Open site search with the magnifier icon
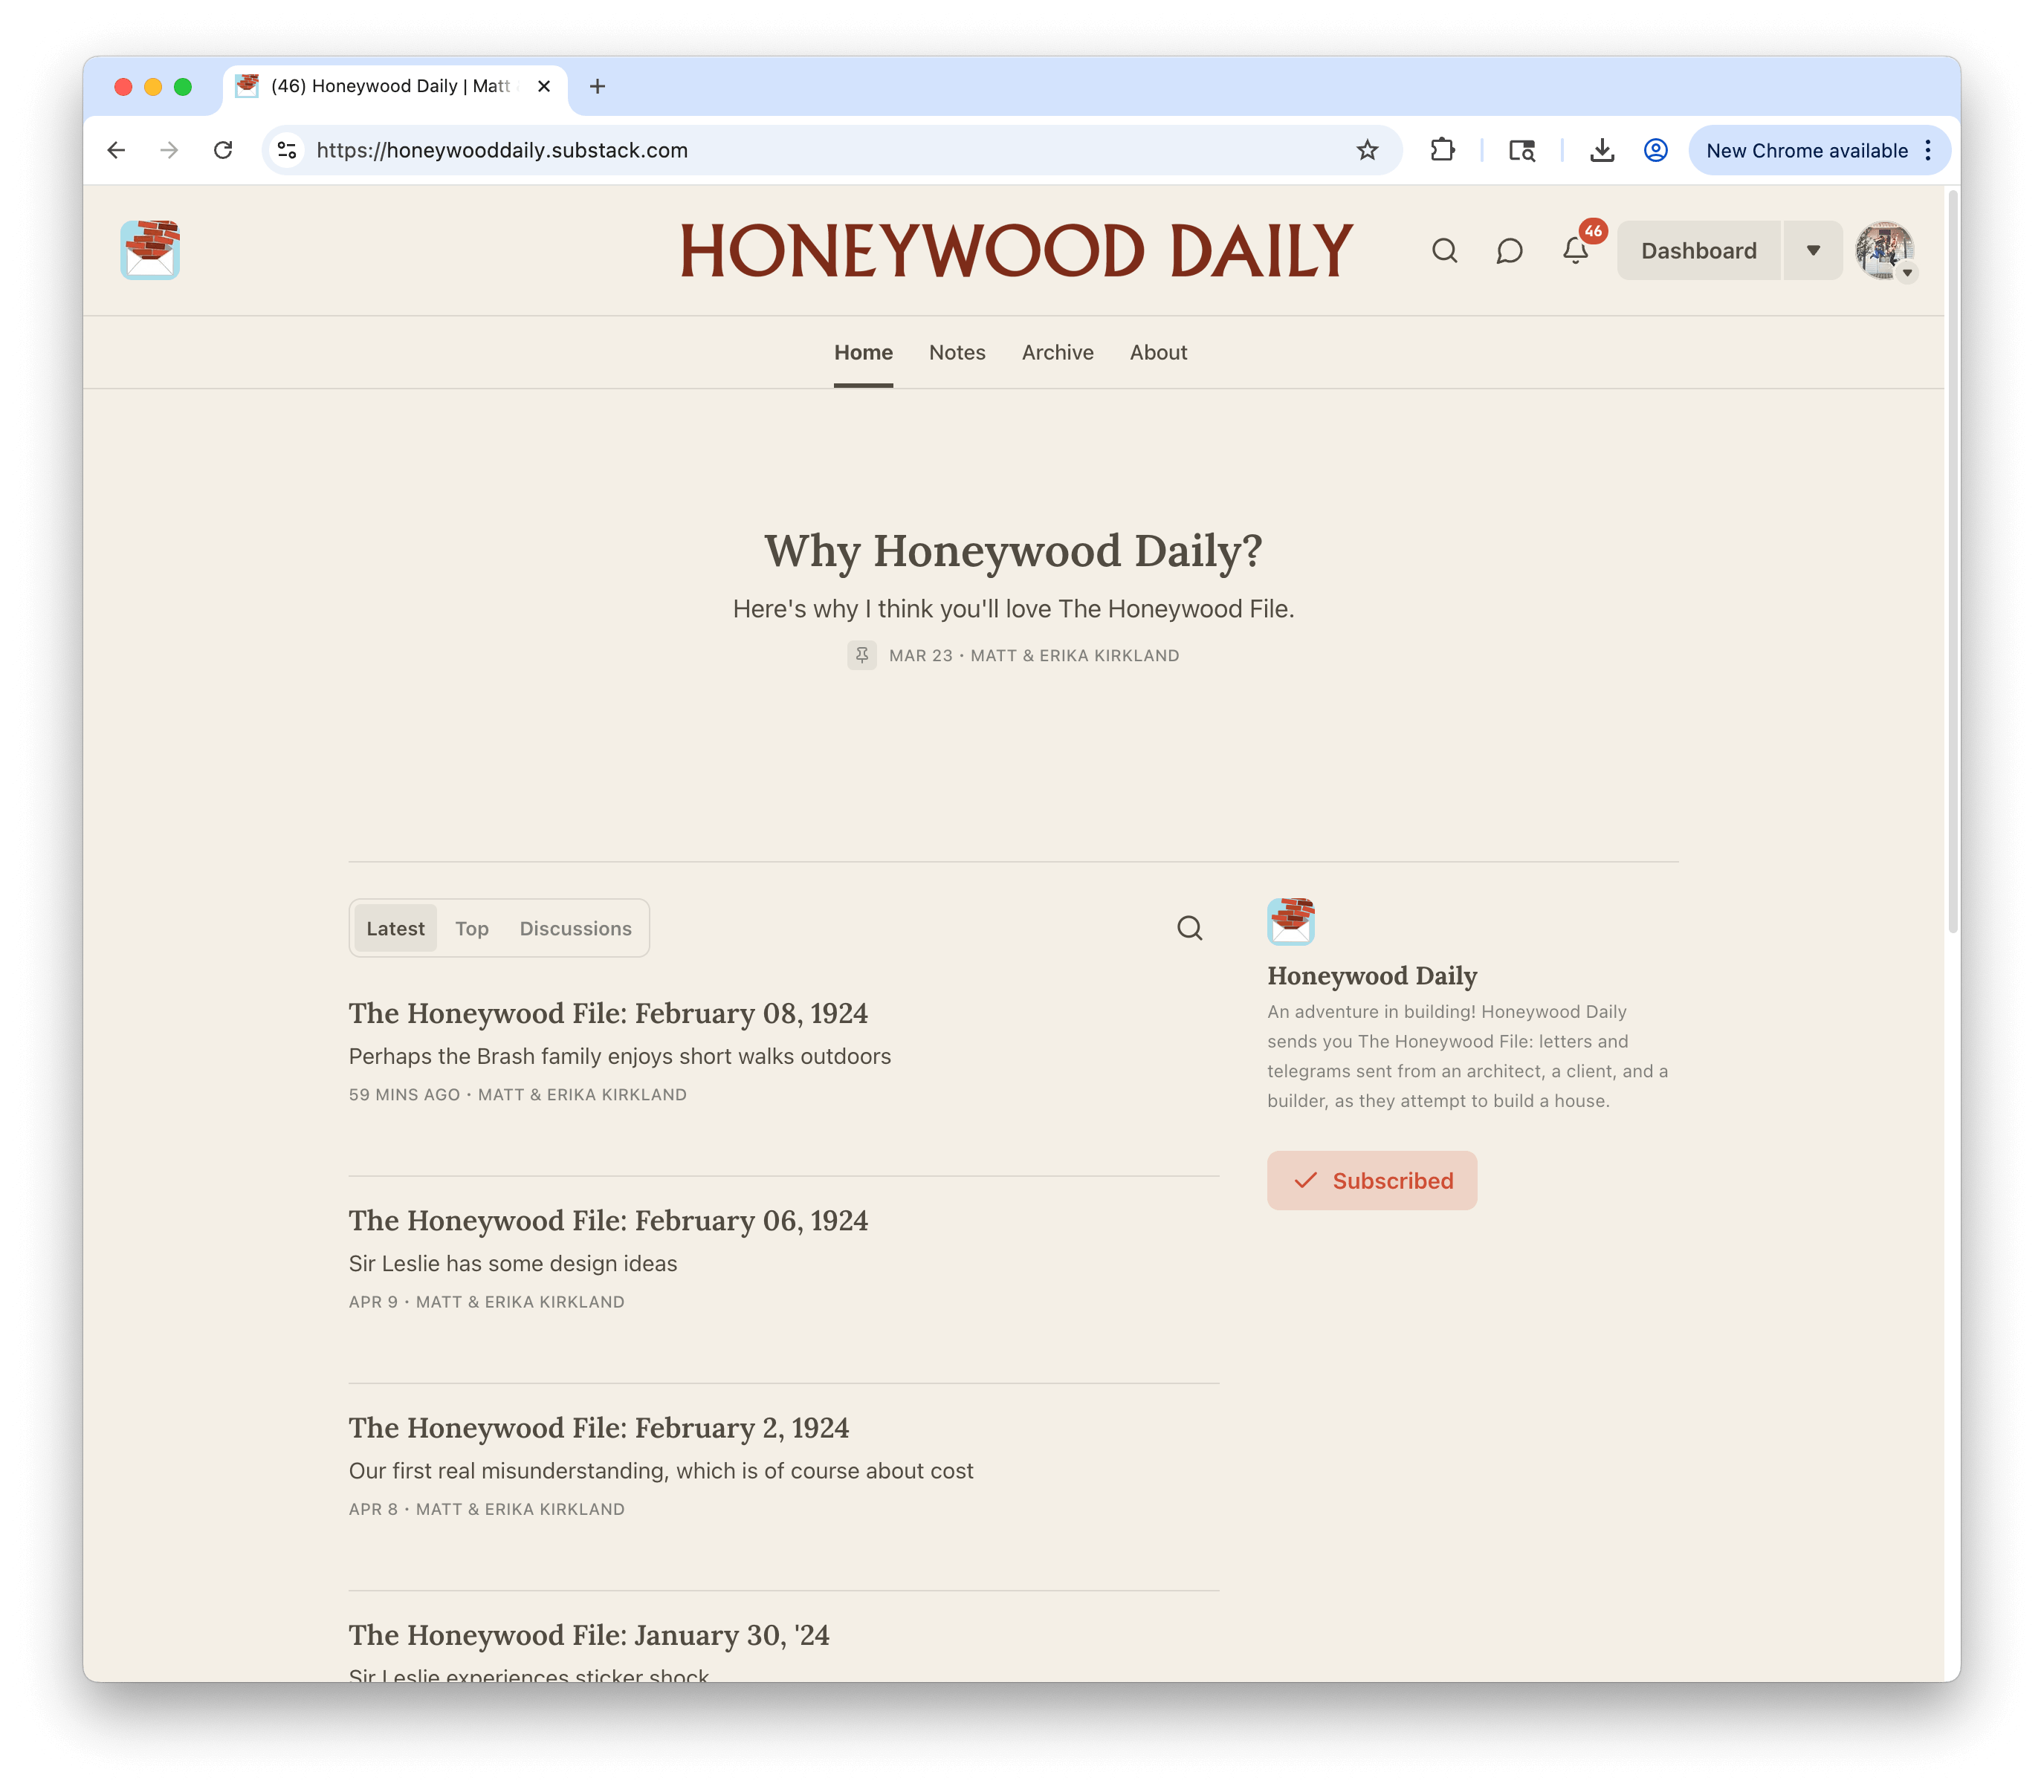Image resolution: width=2044 pixels, height=1792 pixels. click(x=1445, y=251)
